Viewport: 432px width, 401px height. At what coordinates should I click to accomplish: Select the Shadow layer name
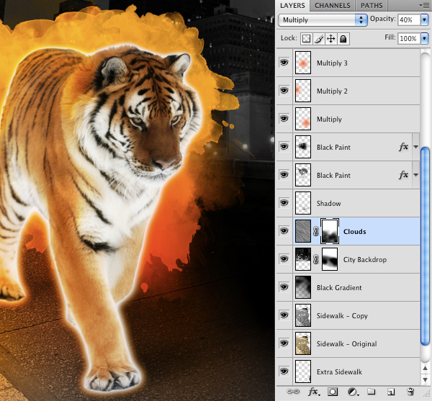(x=329, y=204)
